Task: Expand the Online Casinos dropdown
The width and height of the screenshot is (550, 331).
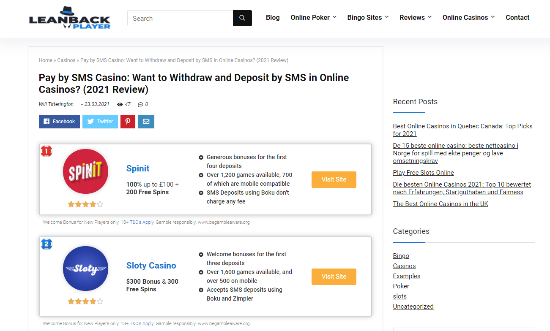Action: (x=469, y=18)
